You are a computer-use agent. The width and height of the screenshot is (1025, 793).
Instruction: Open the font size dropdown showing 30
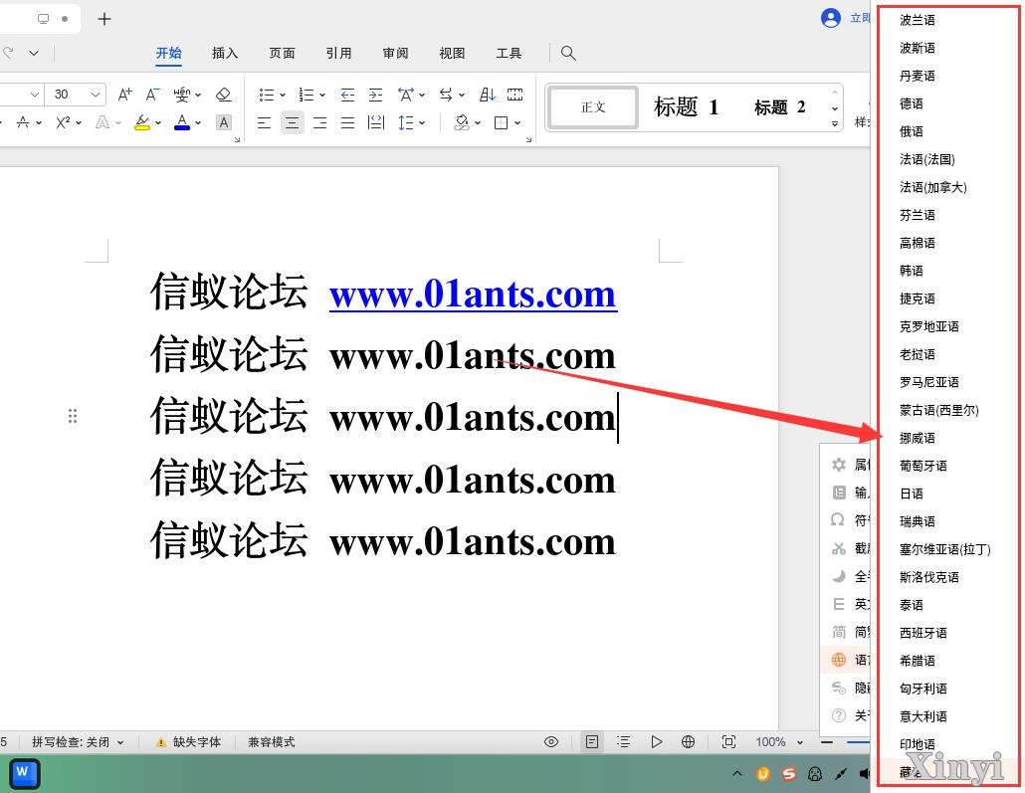(76, 95)
